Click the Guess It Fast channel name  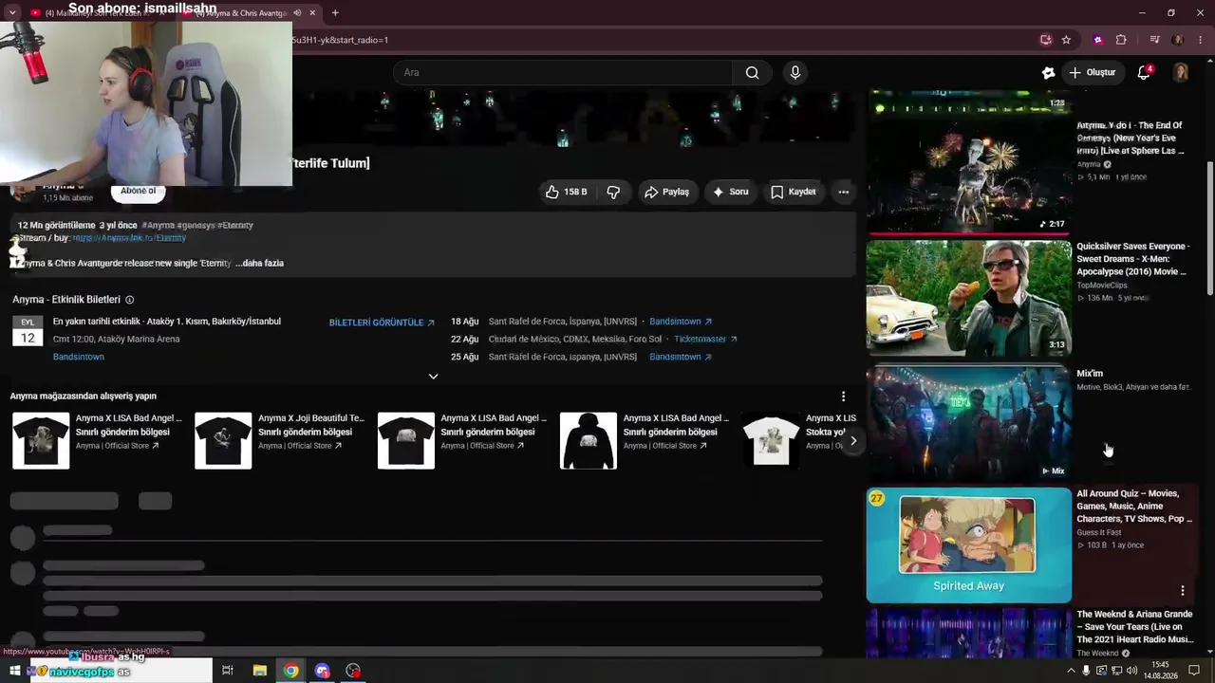click(1099, 533)
